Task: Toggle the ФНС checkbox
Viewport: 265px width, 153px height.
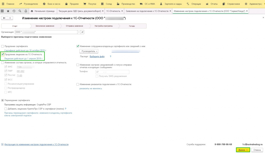Action: pyautogui.click(x=6, y=67)
